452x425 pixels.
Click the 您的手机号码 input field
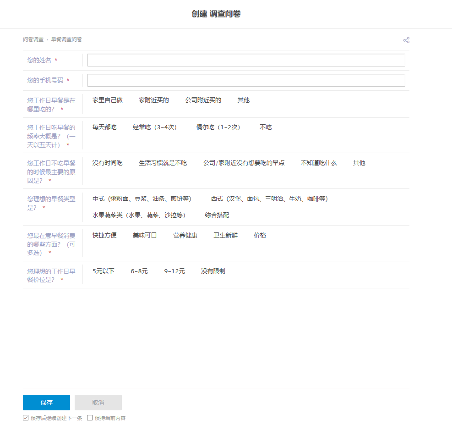pos(246,80)
